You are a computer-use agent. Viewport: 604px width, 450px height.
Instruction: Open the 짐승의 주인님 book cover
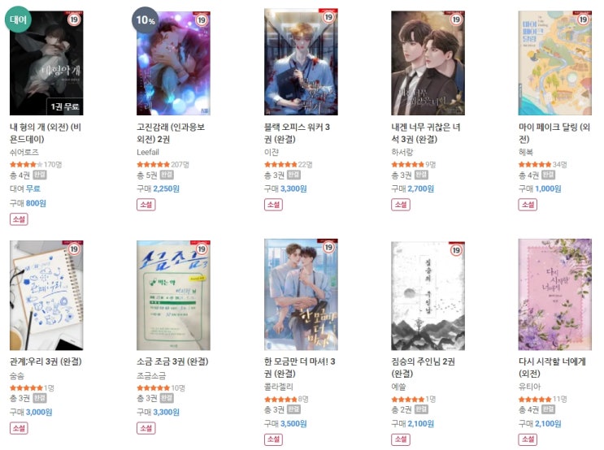[428, 296]
